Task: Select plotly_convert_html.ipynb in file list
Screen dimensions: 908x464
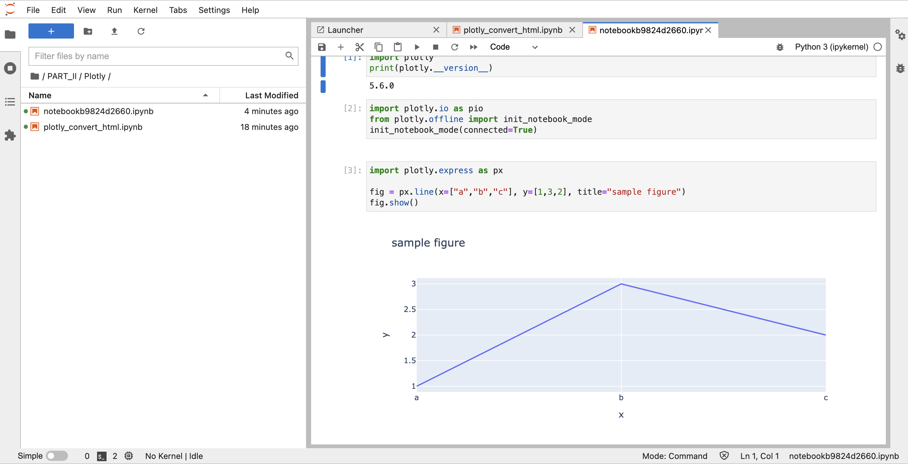Action: pyautogui.click(x=163, y=127)
